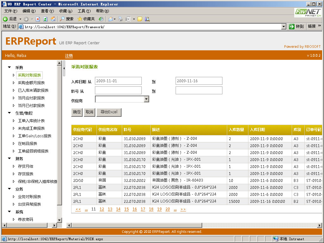Collapse the 财务 tree group
Viewport: 324px width, 243px height.
pos(9,159)
